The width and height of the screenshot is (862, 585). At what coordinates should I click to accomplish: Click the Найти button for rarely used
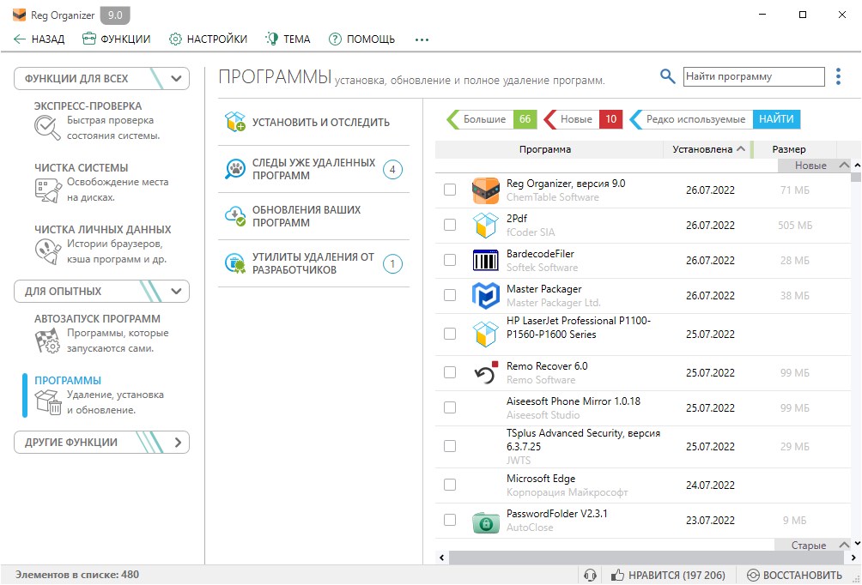click(776, 119)
